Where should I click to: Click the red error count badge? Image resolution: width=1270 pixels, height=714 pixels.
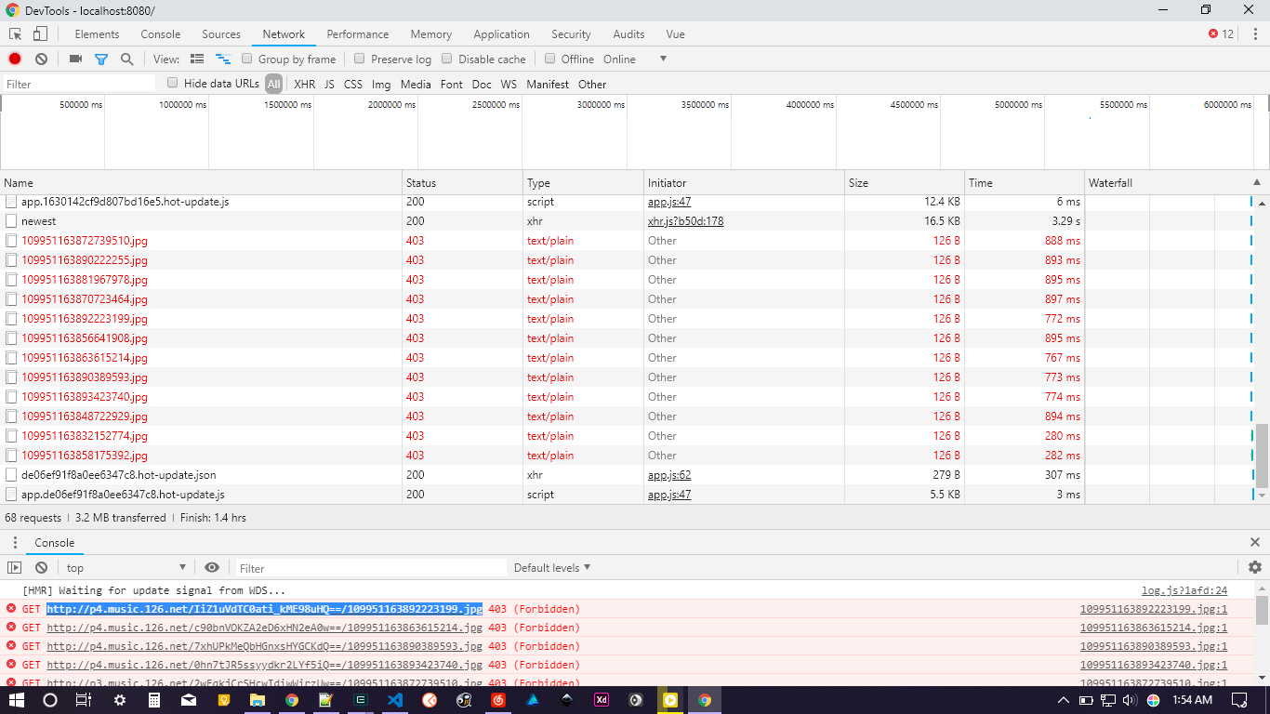pyautogui.click(x=1221, y=33)
